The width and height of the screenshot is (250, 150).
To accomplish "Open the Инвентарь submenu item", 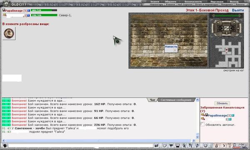I will pyautogui.click(x=156, y=5).
